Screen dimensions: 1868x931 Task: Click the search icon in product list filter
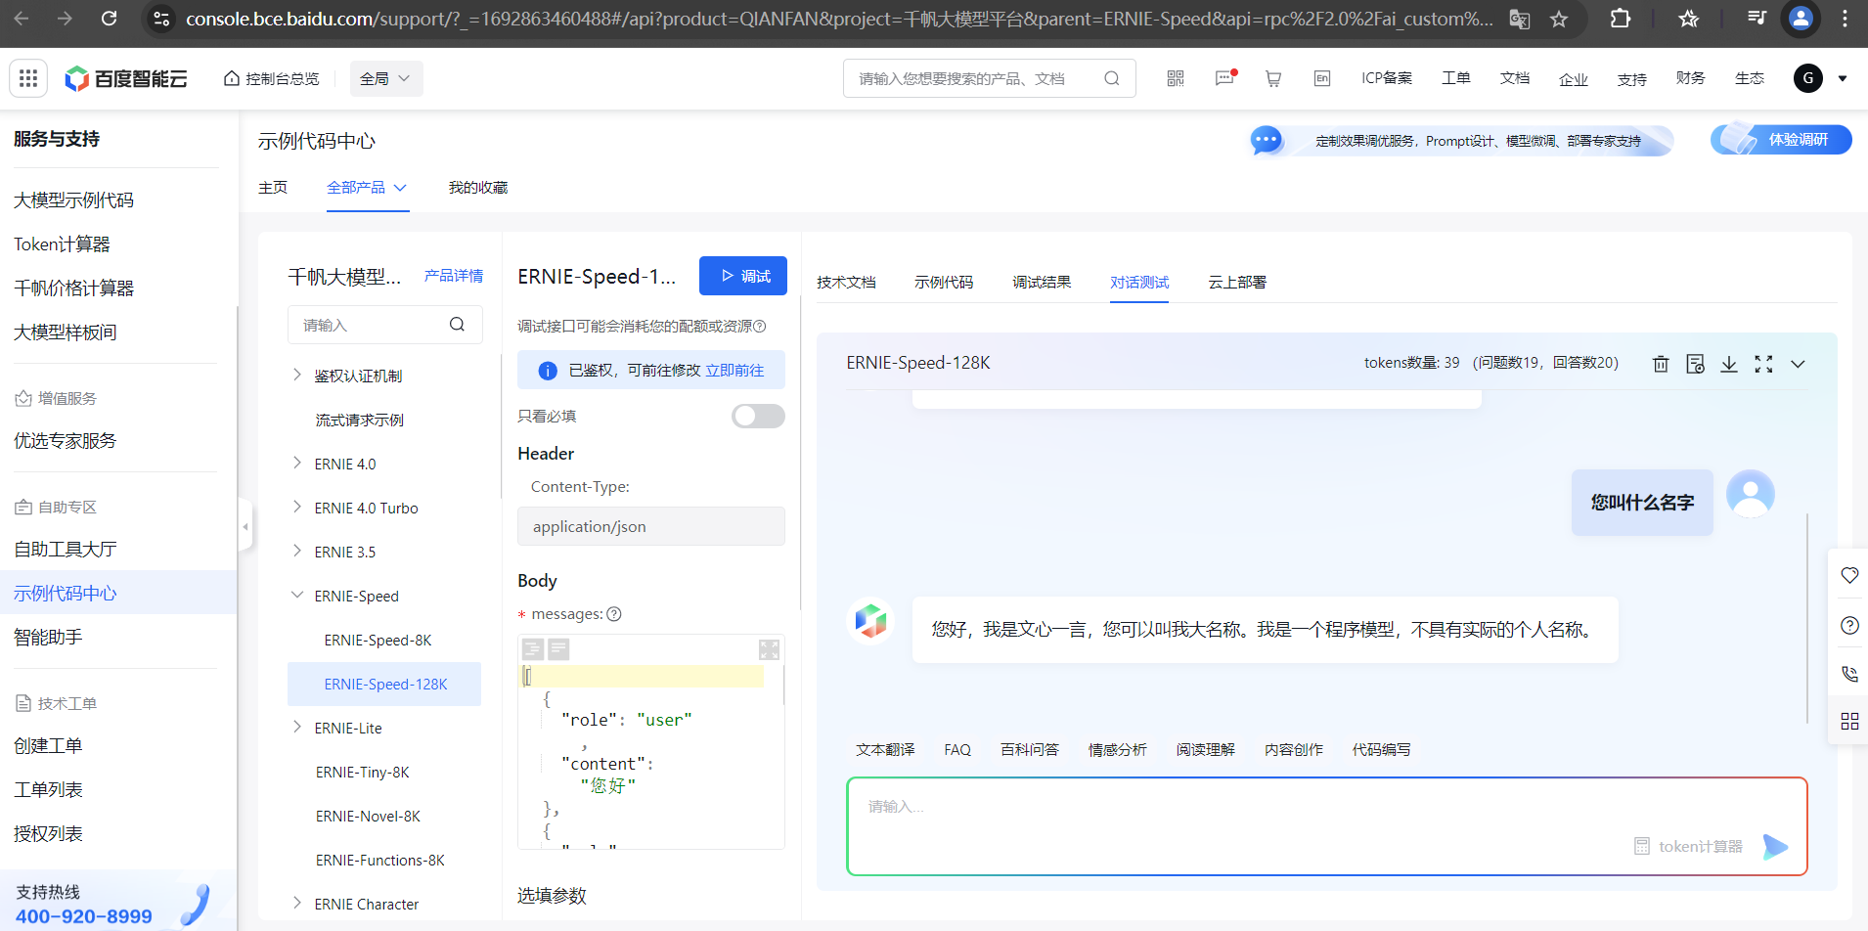coord(457,325)
